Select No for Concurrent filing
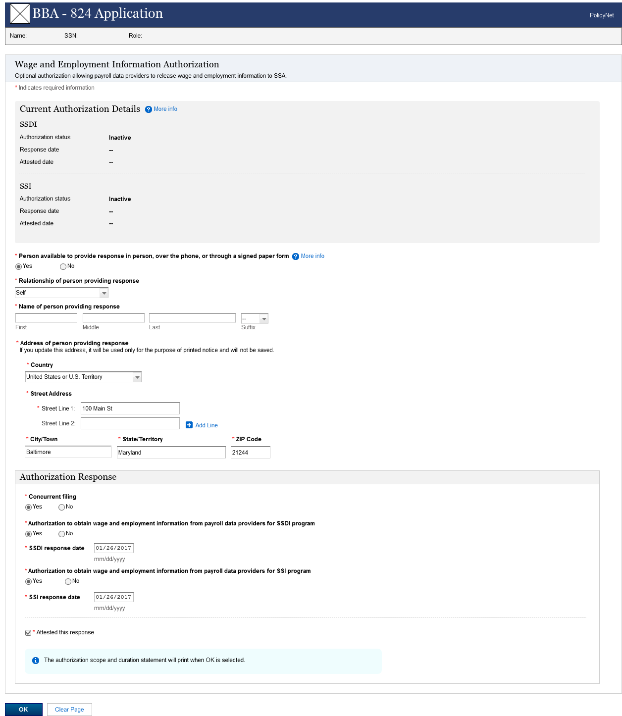This screenshot has width=622, height=716. (x=62, y=507)
